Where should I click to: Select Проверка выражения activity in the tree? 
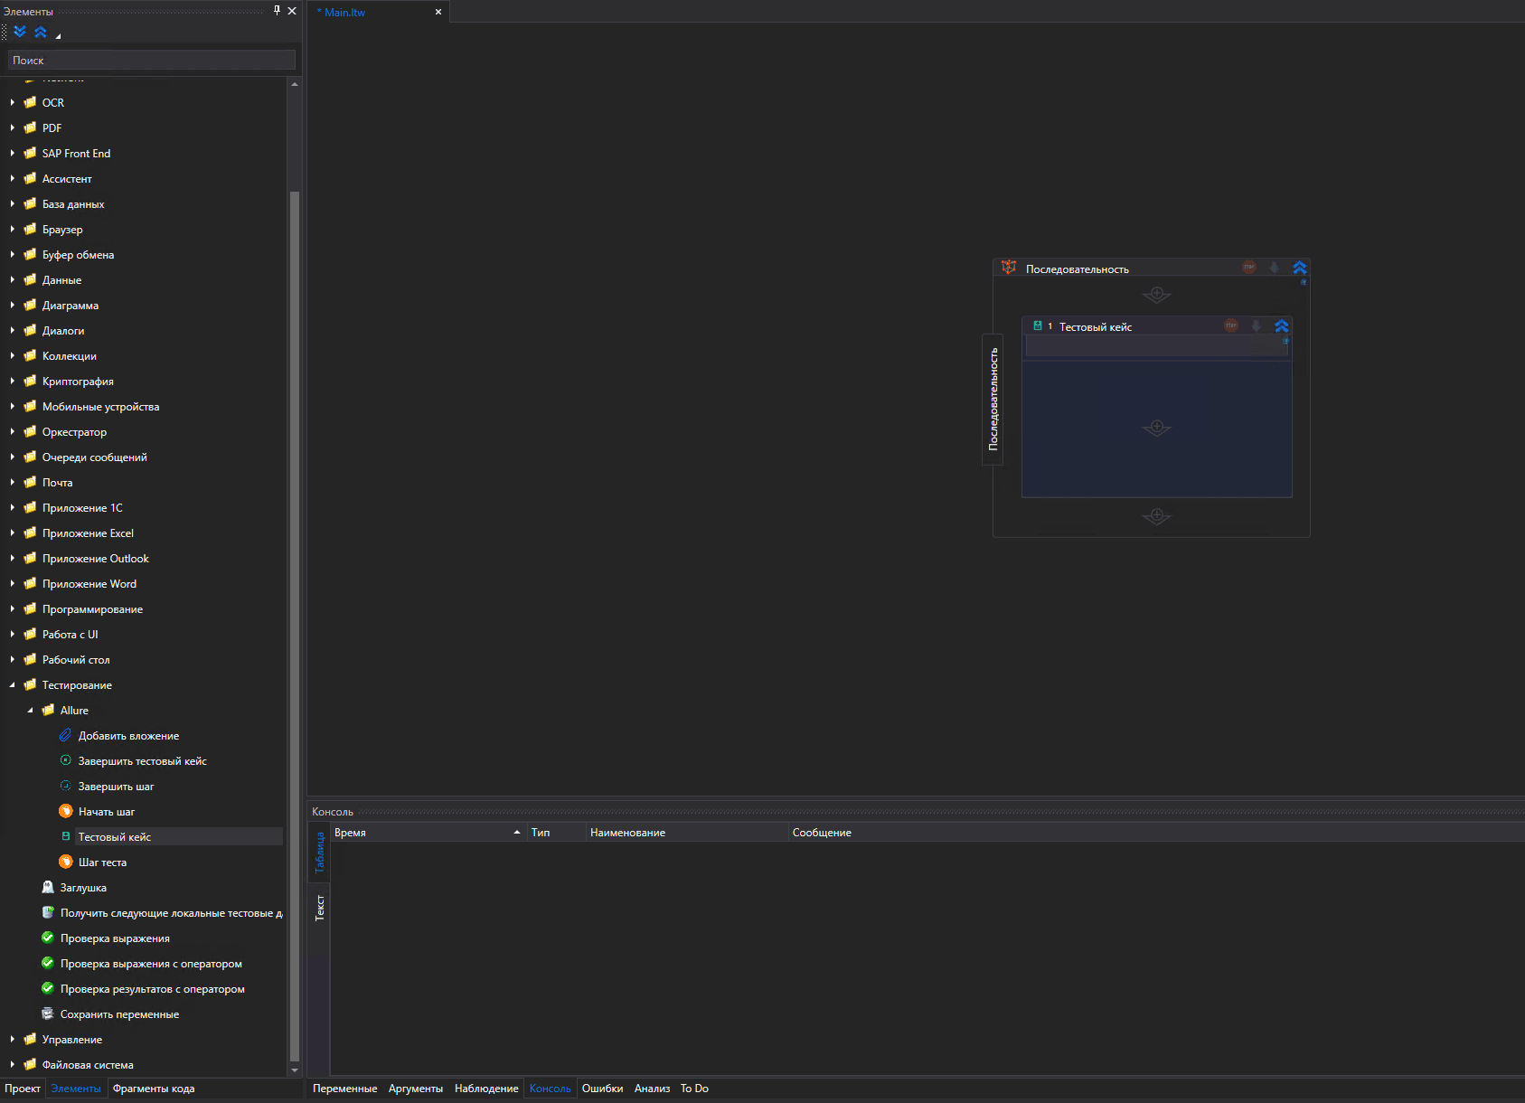pyautogui.click(x=115, y=938)
